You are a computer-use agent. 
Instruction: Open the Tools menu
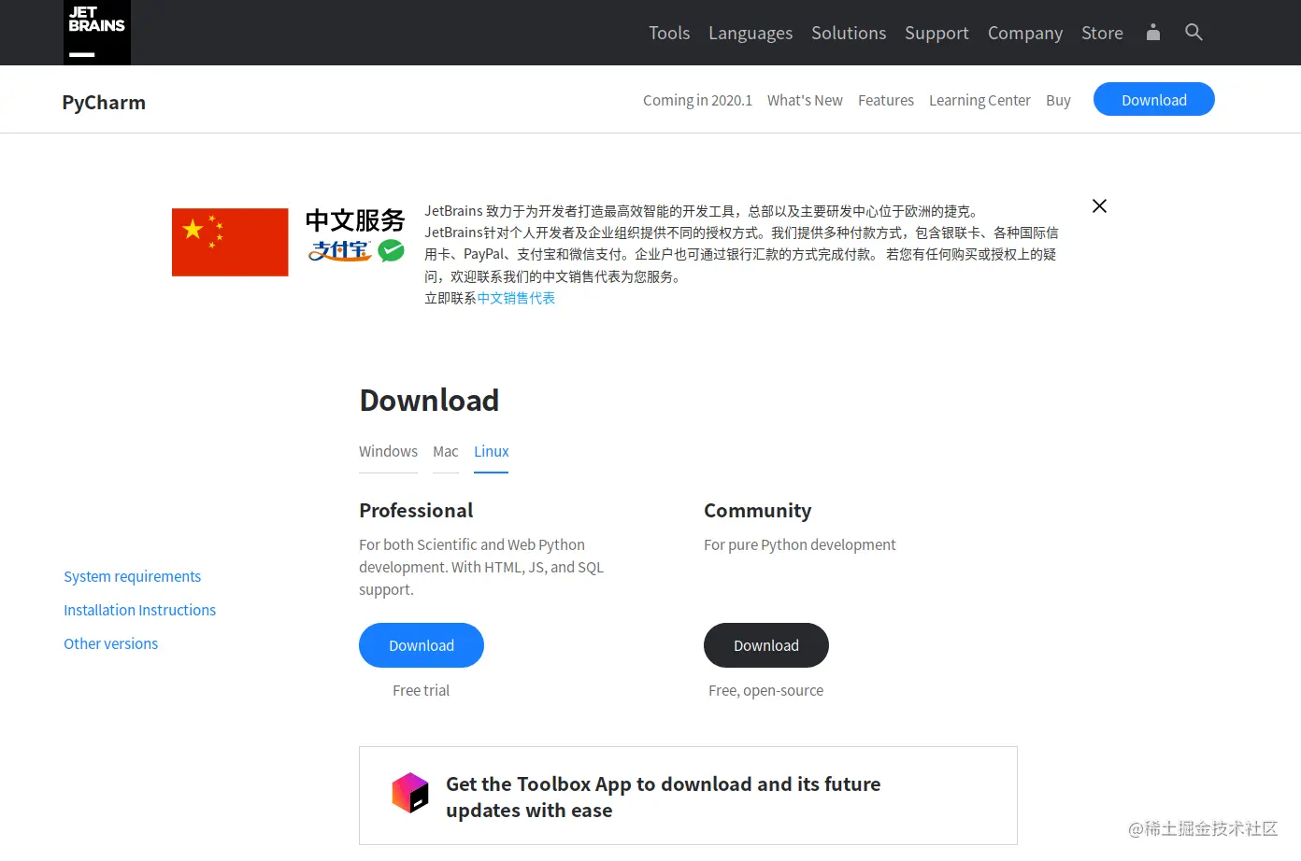(669, 32)
